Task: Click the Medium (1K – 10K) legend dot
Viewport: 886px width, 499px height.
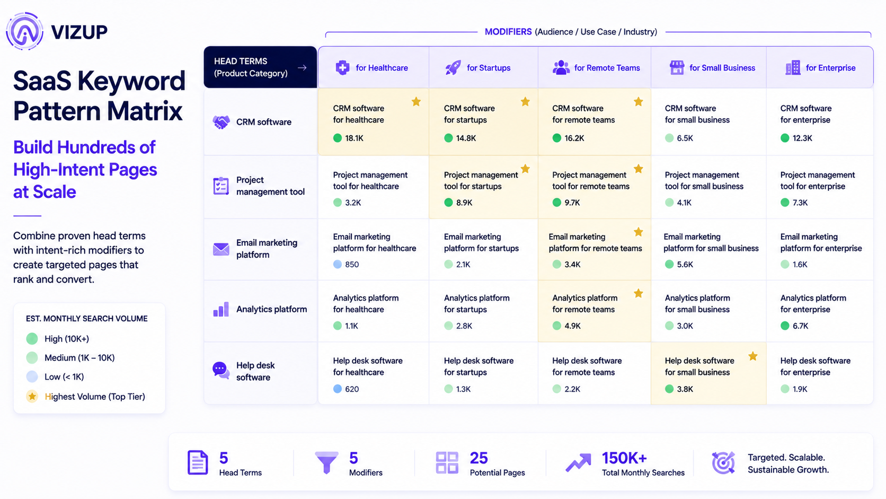Action: click(x=32, y=357)
